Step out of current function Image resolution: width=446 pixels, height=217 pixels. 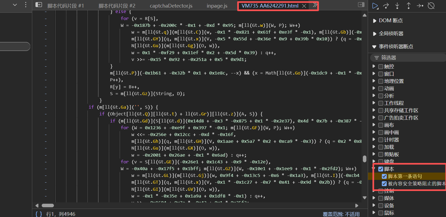coord(409,6)
